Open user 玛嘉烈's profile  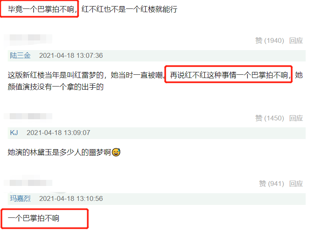tap(20, 198)
